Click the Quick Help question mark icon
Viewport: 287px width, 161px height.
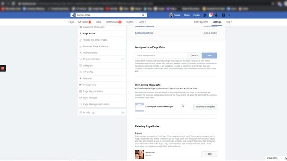click(223, 15)
